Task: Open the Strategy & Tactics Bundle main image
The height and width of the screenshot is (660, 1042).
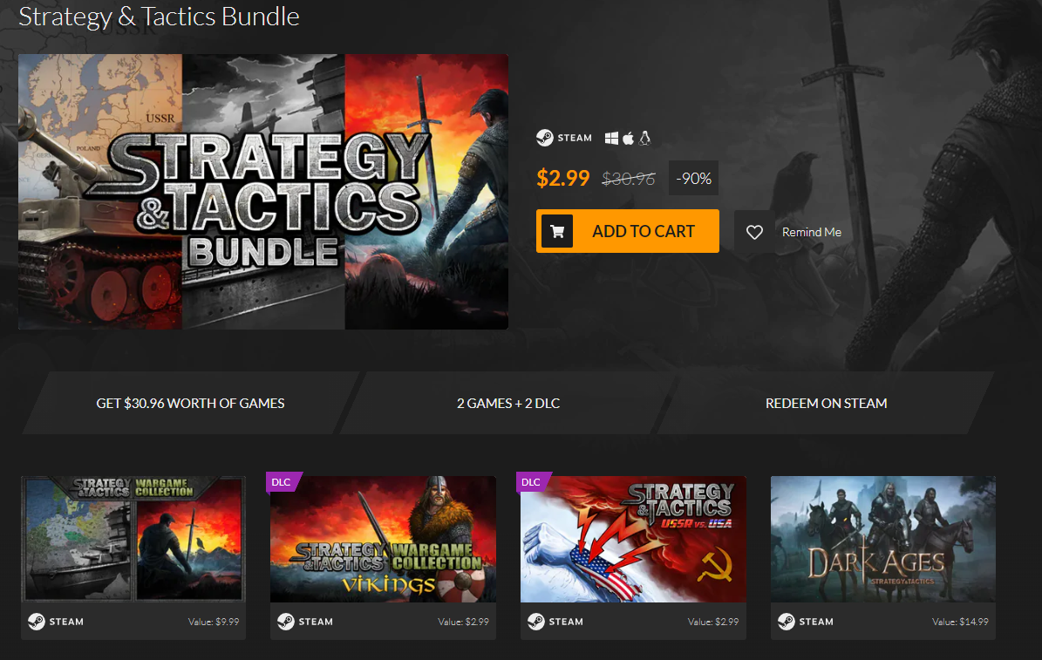Action: (263, 192)
